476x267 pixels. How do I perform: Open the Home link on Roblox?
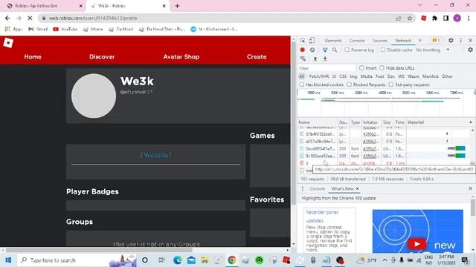pyautogui.click(x=33, y=57)
